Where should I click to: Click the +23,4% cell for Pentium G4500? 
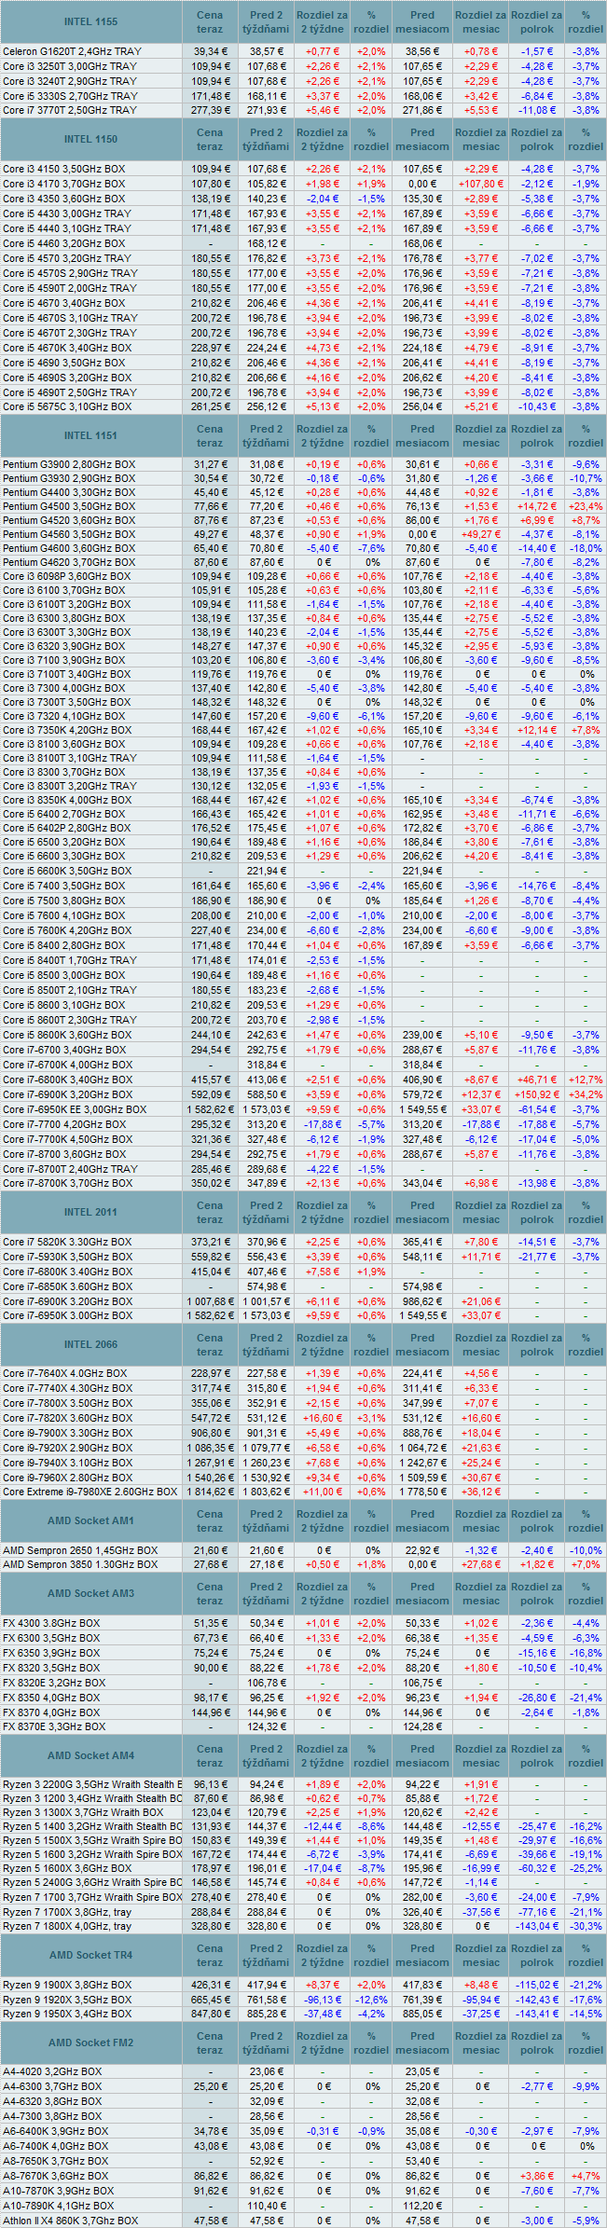pos(586,506)
